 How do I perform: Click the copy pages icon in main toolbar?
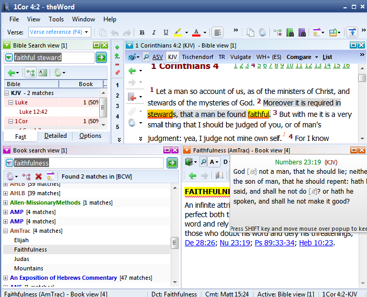[251, 32]
